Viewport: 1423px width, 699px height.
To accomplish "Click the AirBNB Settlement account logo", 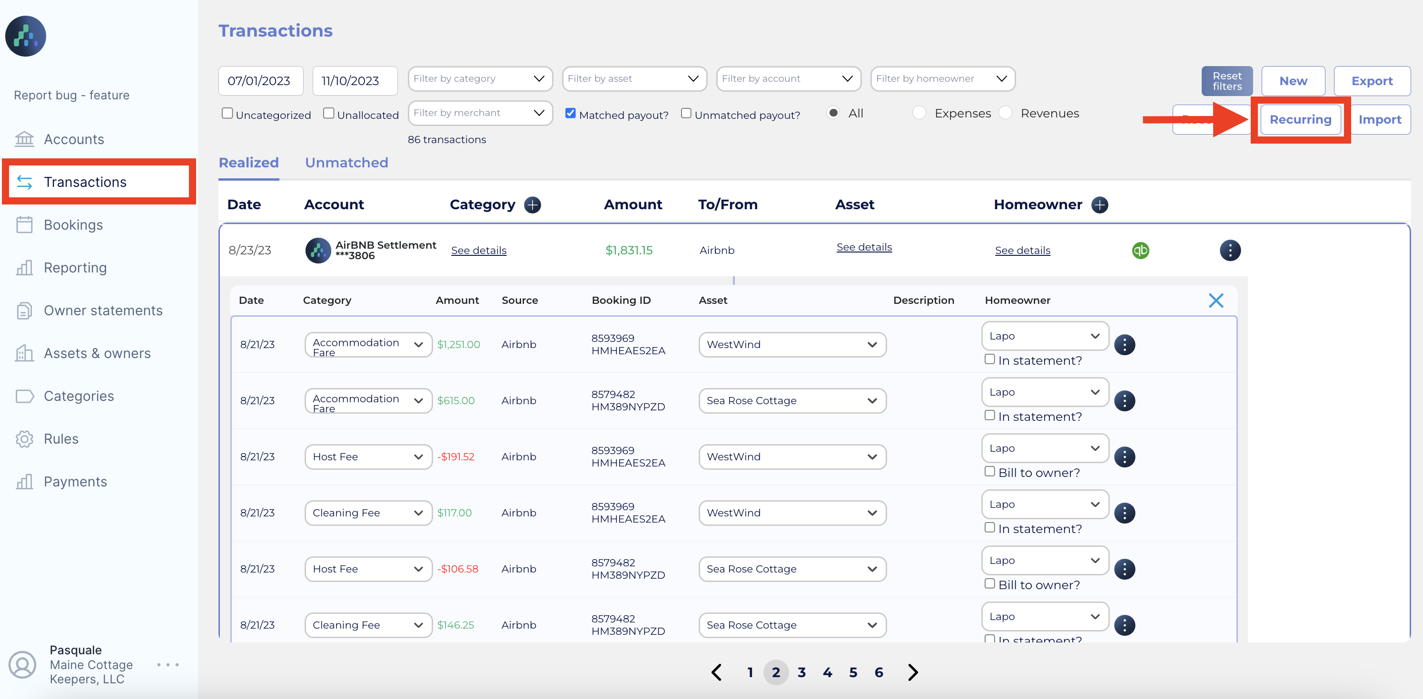I will click(x=318, y=250).
